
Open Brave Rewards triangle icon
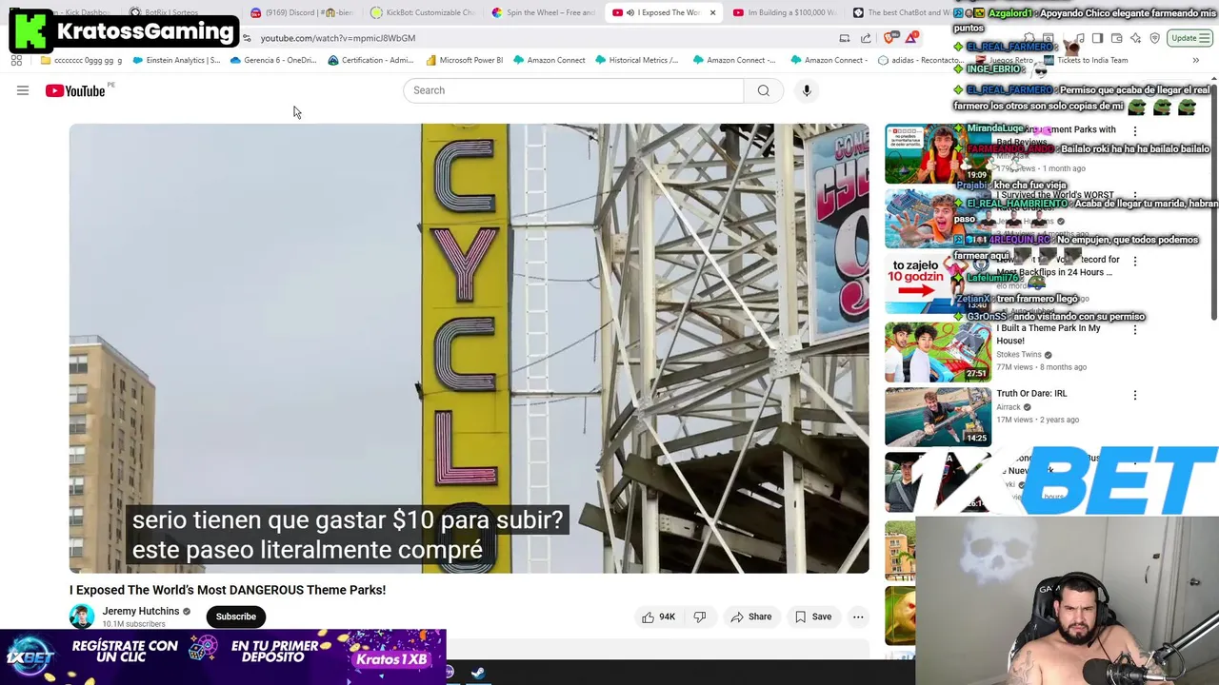[x=911, y=38]
